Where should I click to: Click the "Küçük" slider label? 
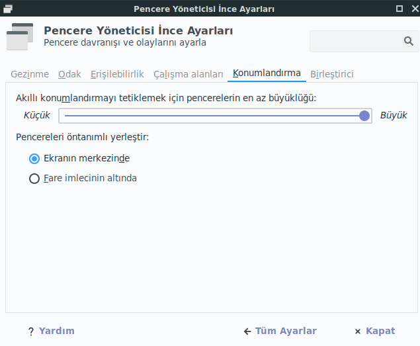tap(36, 115)
